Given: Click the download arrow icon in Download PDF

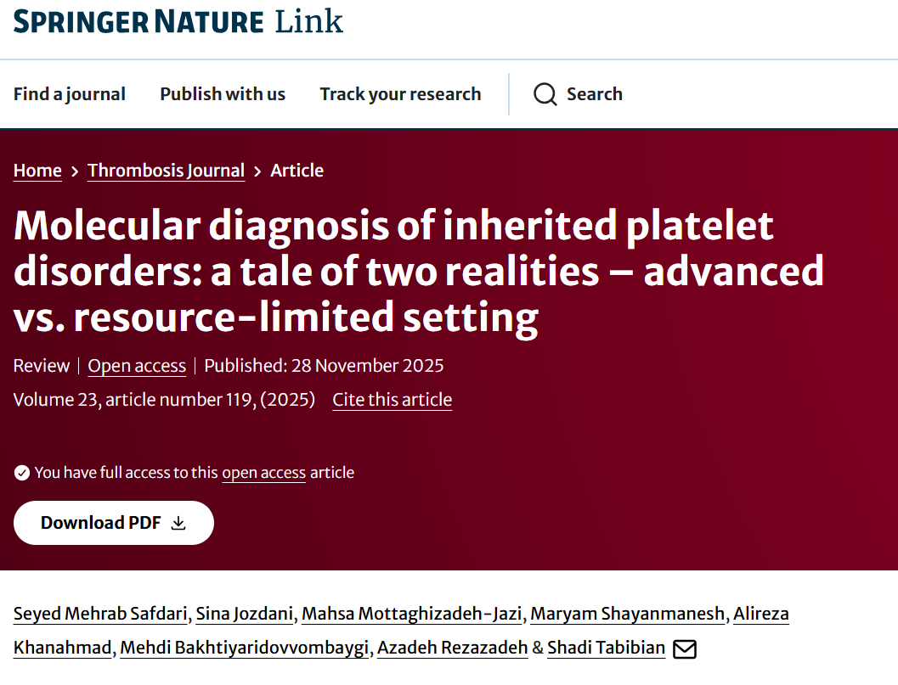Looking at the screenshot, I should (178, 523).
